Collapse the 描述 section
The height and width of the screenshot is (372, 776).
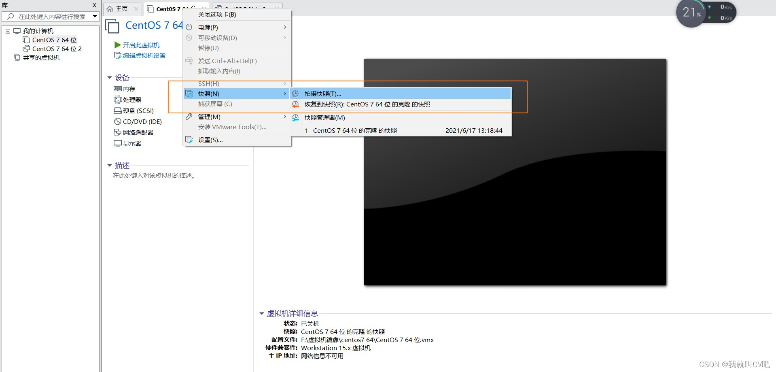[110, 166]
